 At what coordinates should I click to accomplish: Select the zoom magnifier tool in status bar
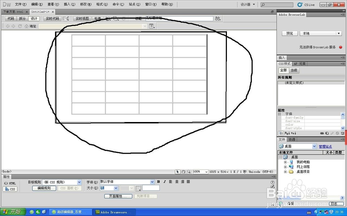click(x=189, y=172)
